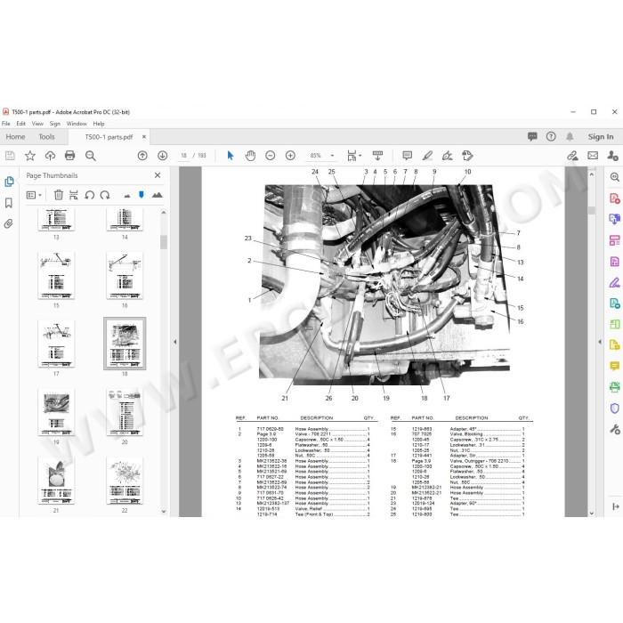Click the Sign In button
The image size is (623, 623).
click(601, 137)
